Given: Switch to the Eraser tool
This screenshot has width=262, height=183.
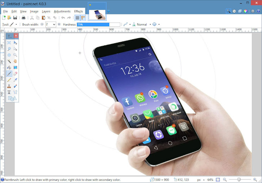Looking at the screenshot, I should tap(15, 73).
